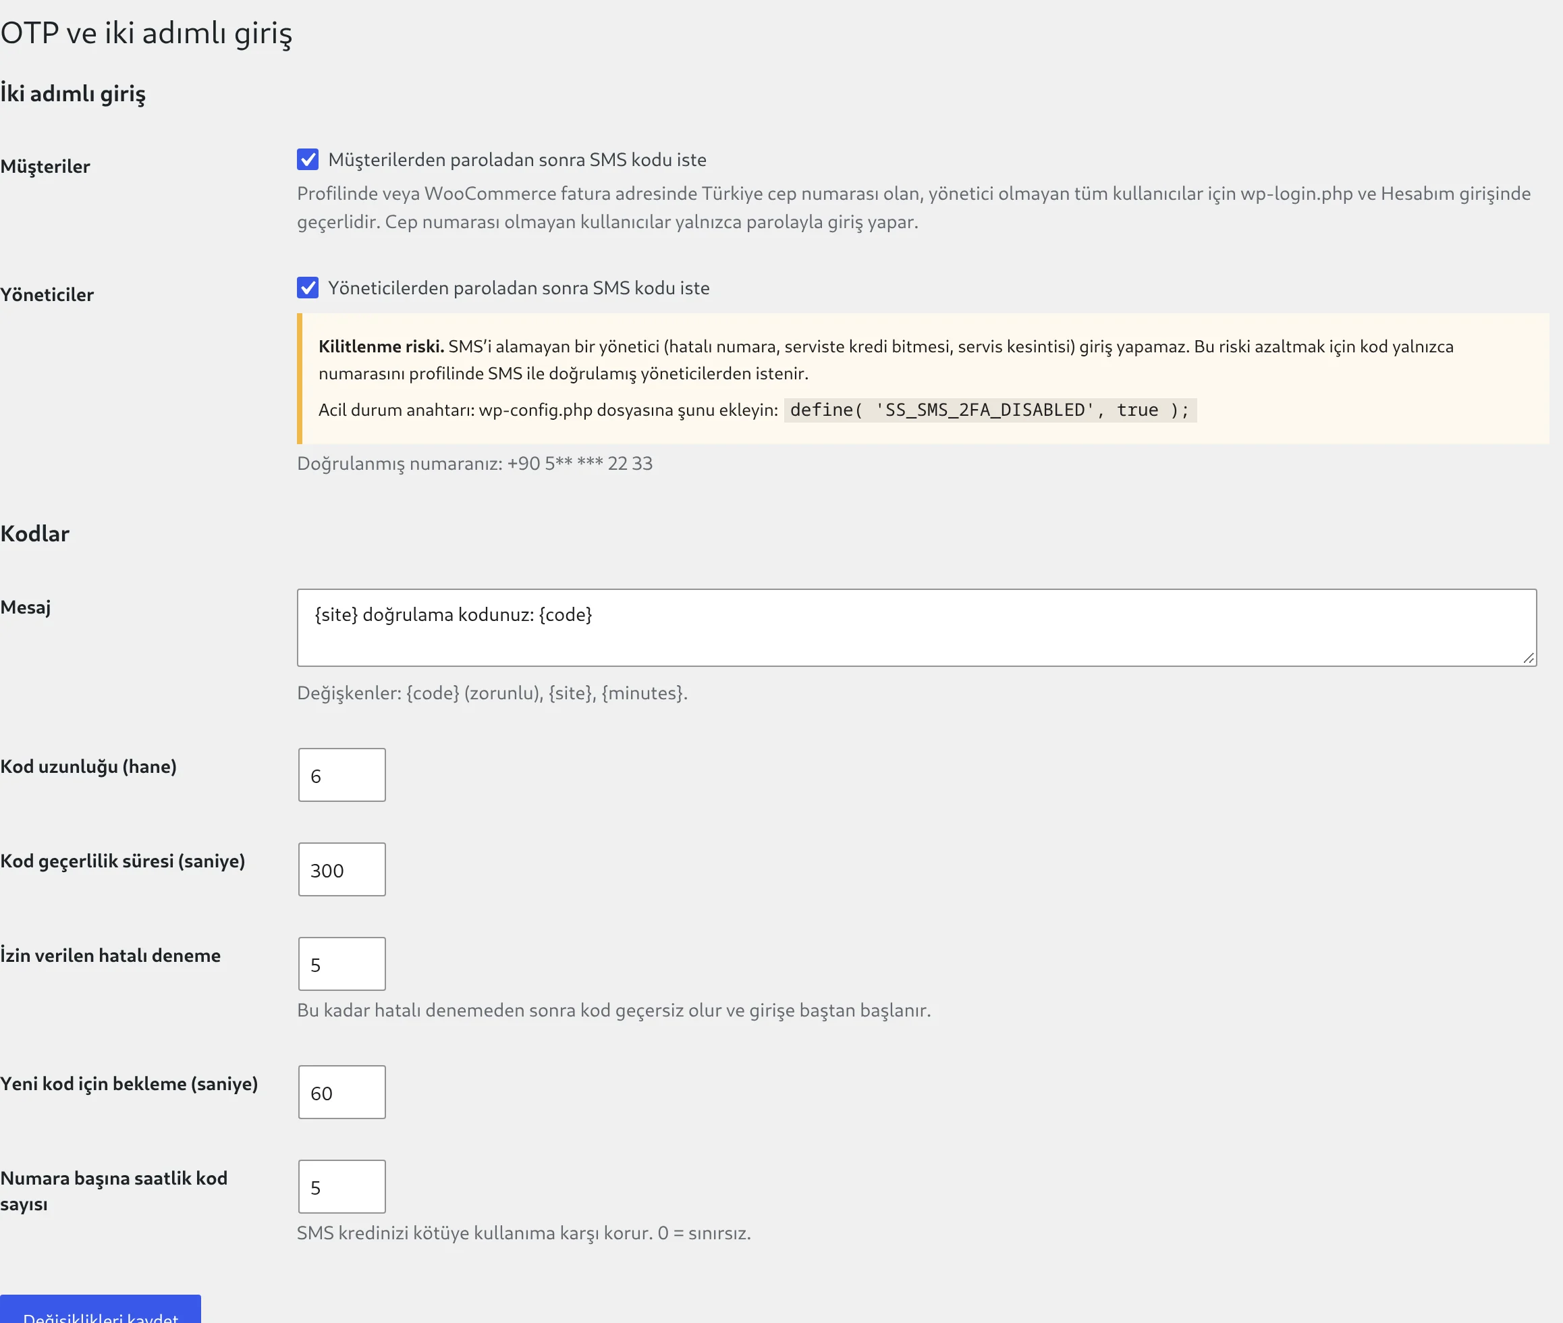The height and width of the screenshot is (1323, 1563).
Task: Click the 'Kod uzunluğu (hane)' row label
Action: (88, 767)
